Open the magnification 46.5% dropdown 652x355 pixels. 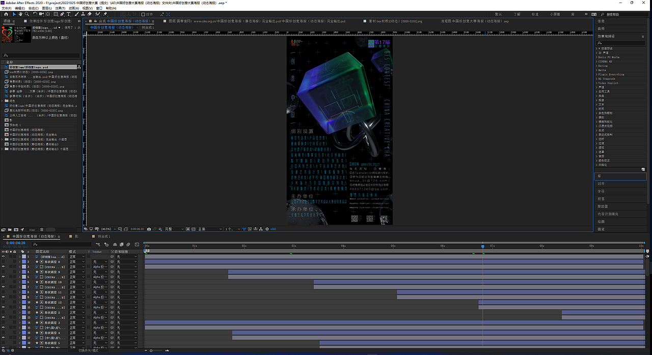pos(107,229)
